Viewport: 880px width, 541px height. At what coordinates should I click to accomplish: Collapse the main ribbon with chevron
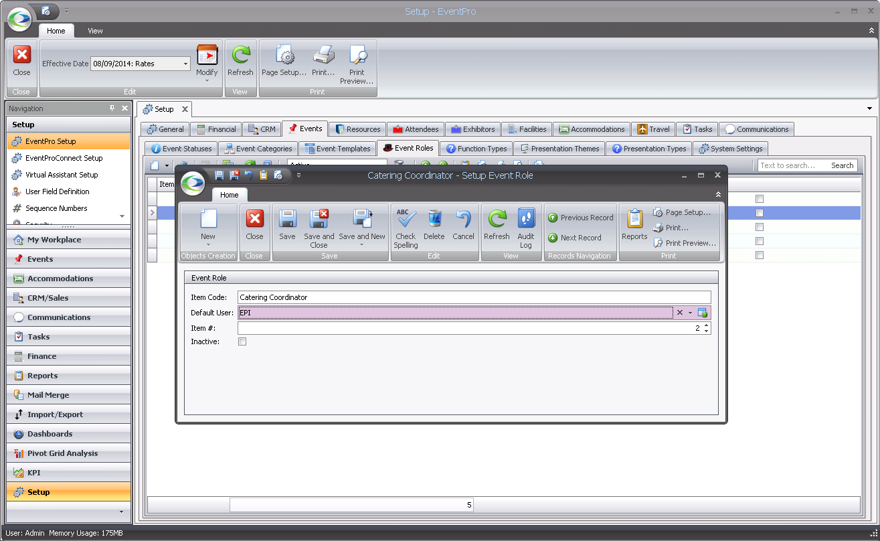871,31
